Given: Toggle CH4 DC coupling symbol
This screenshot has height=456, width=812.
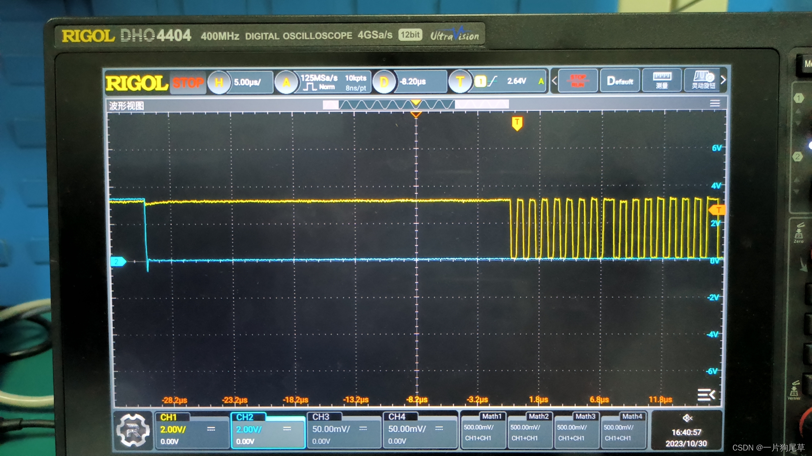Looking at the screenshot, I should pyautogui.click(x=439, y=429).
